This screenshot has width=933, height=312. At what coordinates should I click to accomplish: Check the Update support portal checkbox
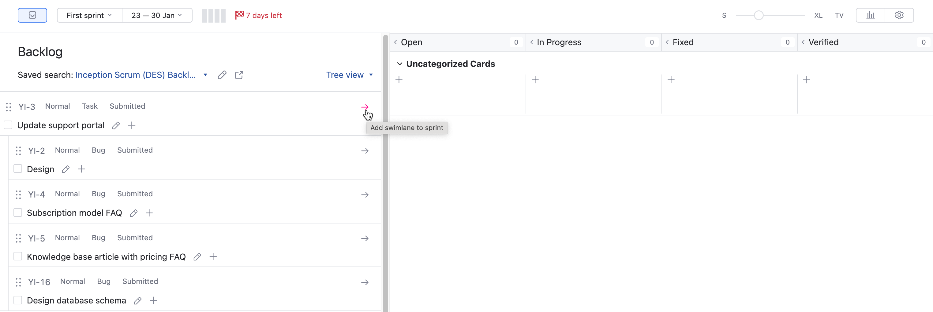coord(8,125)
